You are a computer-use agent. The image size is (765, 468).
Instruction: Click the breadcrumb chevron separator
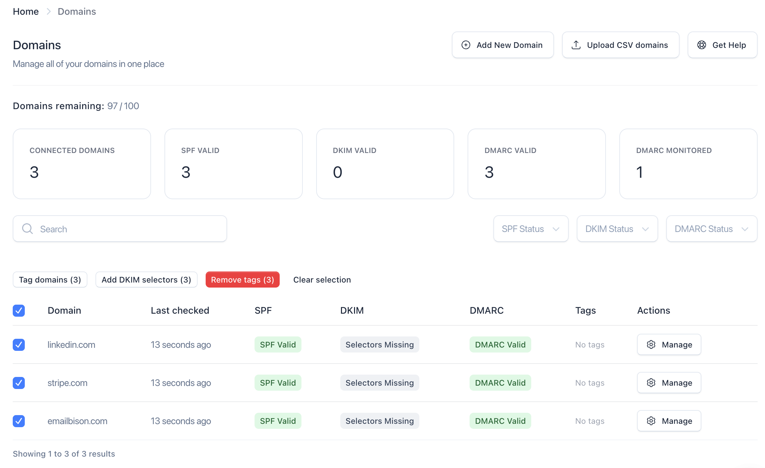tap(49, 12)
